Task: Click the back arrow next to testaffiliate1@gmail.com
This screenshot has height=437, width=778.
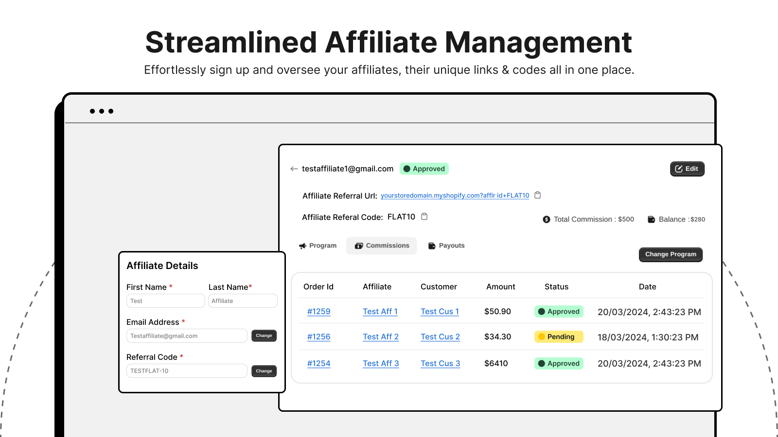Action: pyautogui.click(x=294, y=168)
